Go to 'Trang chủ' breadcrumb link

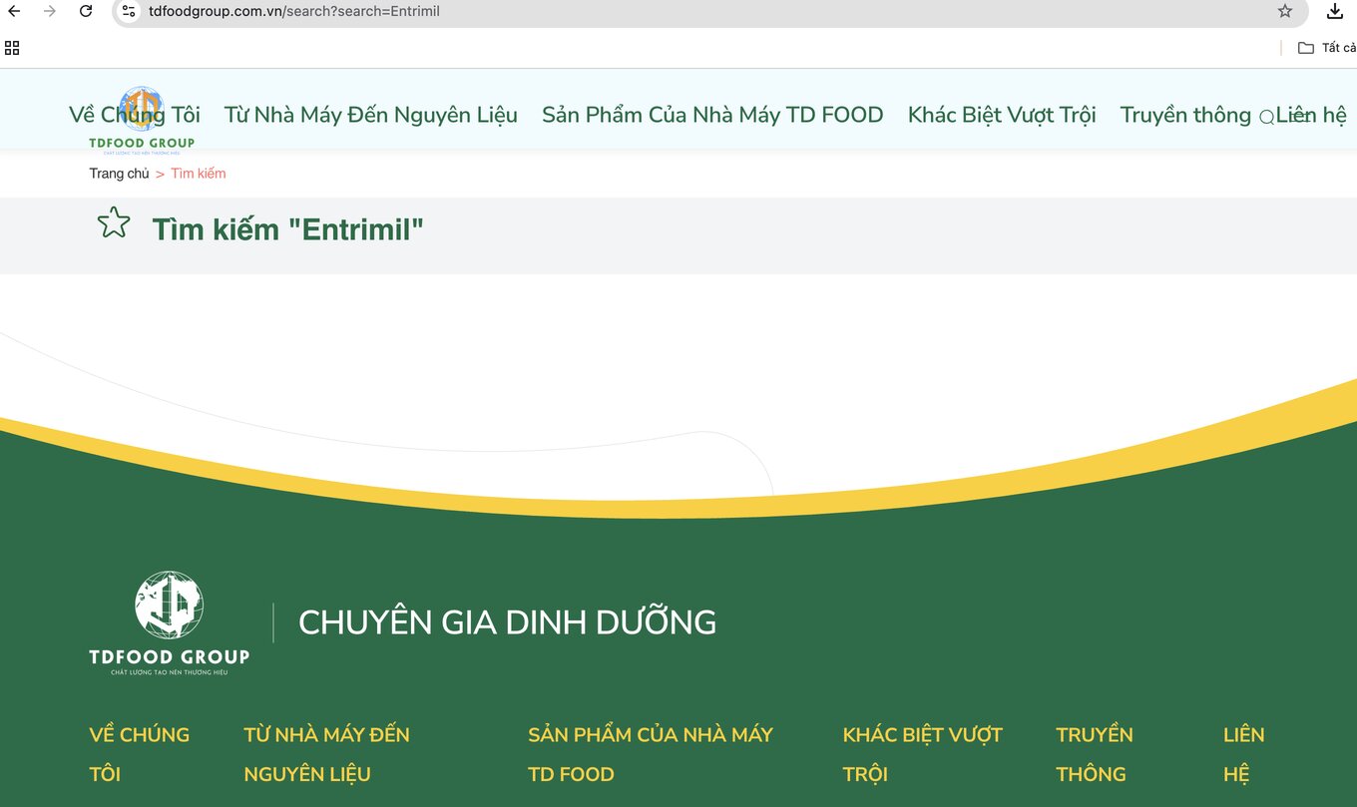(x=119, y=174)
